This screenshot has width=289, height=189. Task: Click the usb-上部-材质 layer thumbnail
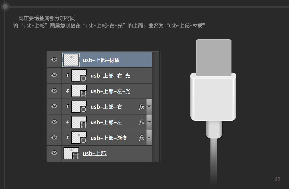pyautogui.click(x=71, y=60)
